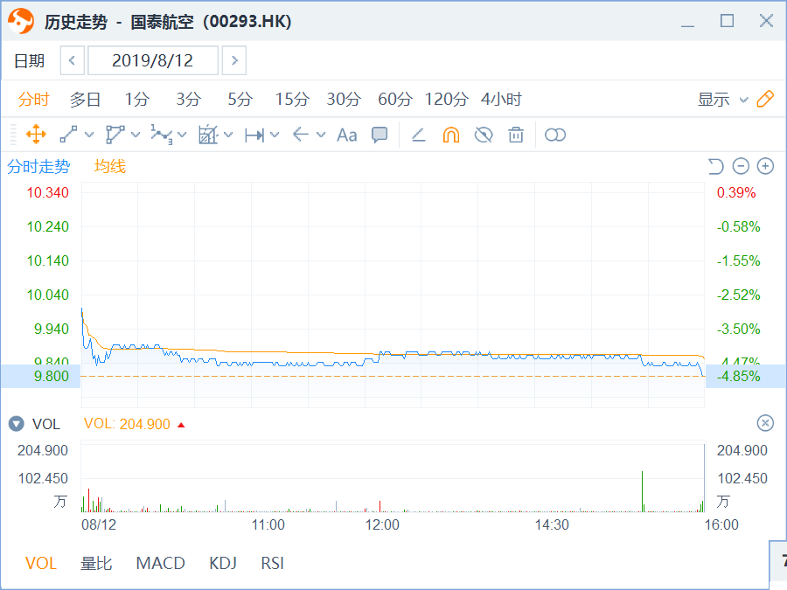The image size is (787, 590).
Task: Select the parallel channel drawing tool
Action: [x=115, y=135]
